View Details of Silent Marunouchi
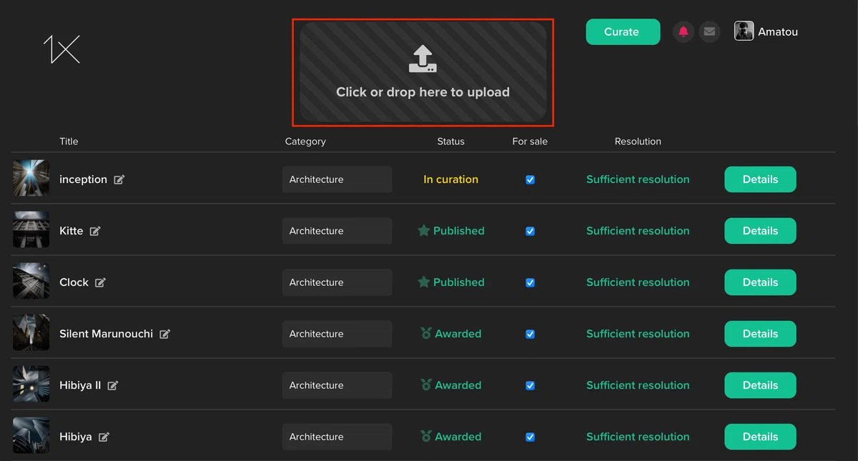 pyautogui.click(x=760, y=334)
